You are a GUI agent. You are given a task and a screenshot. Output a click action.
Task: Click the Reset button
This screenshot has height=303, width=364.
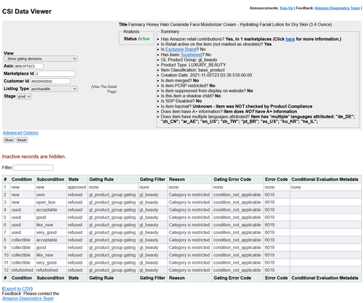coord(22,140)
